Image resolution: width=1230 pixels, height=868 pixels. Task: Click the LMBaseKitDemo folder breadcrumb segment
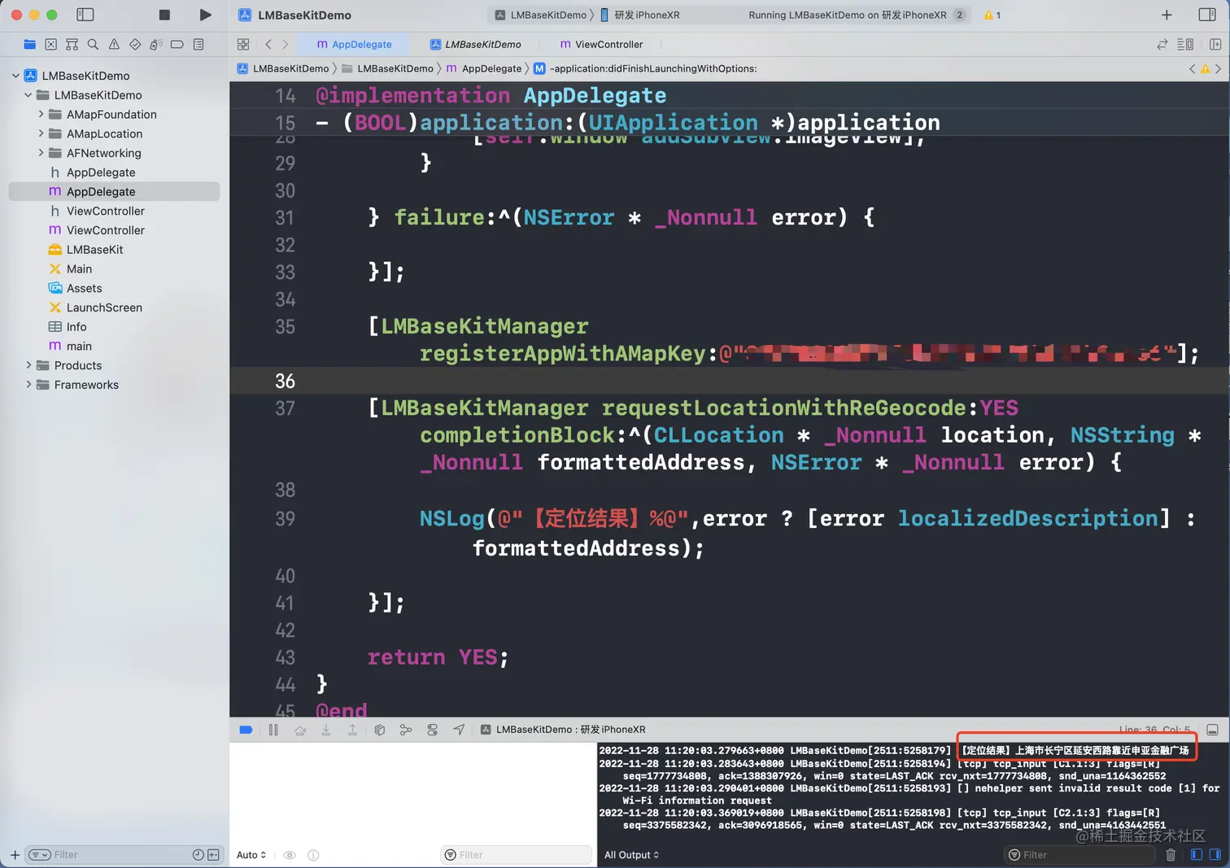tap(387, 68)
